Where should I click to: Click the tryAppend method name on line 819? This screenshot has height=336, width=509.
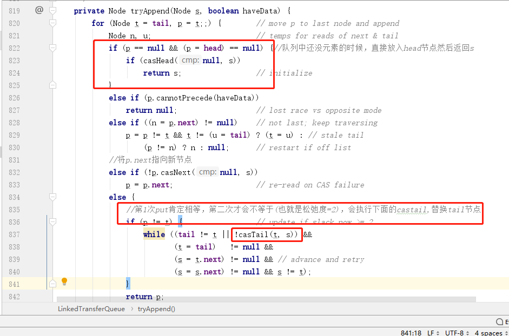pos(149,11)
